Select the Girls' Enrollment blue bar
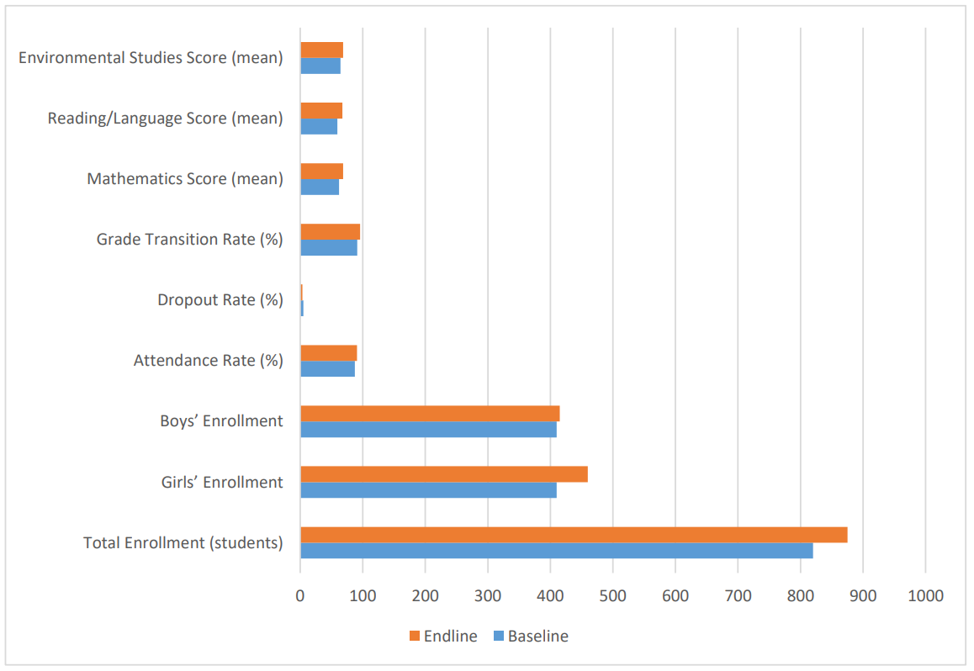This screenshot has width=974, height=671. pyautogui.click(x=428, y=490)
